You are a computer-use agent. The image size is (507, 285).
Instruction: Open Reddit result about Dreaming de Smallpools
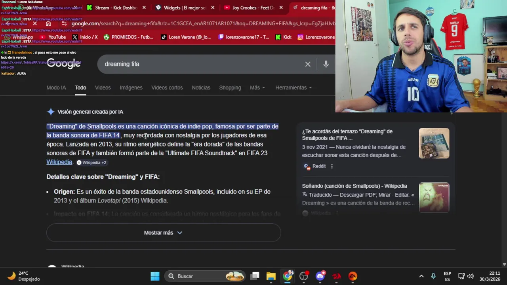point(347,135)
